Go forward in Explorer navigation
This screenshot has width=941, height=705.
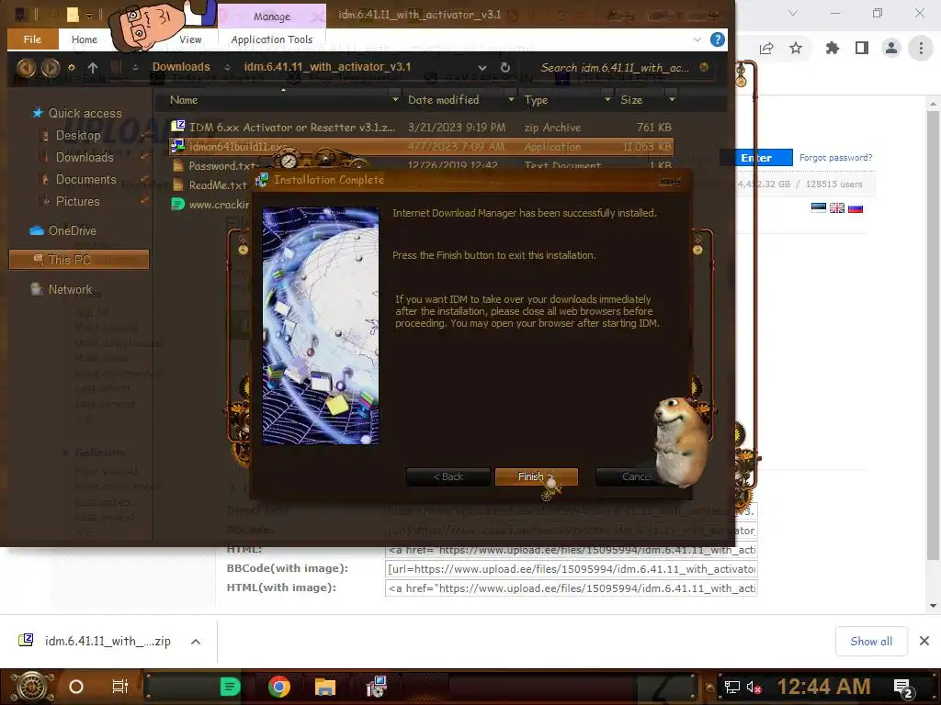click(51, 67)
